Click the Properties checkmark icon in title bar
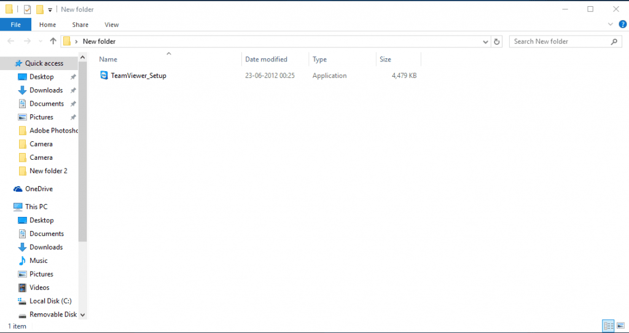Image resolution: width=629 pixels, height=333 pixels. [x=27, y=9]
